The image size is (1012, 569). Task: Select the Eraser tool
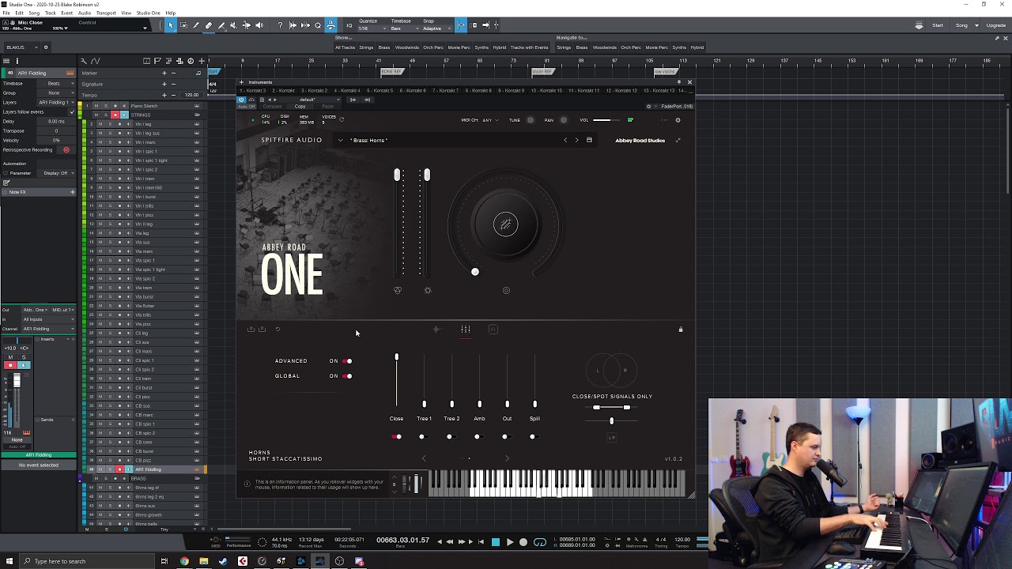(209, 25)
